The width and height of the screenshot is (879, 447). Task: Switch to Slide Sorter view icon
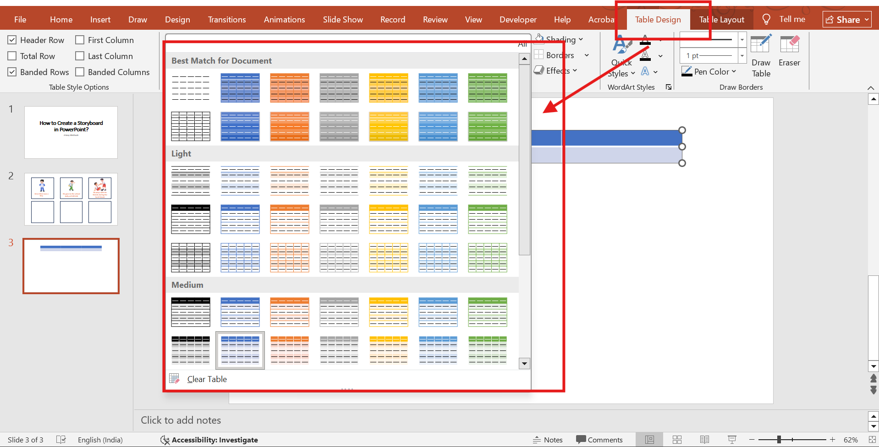coord(677,440)
